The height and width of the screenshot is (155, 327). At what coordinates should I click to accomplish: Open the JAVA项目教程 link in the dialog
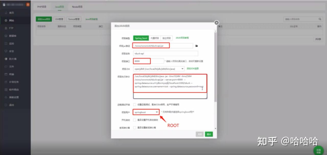[x=182, y=38]
